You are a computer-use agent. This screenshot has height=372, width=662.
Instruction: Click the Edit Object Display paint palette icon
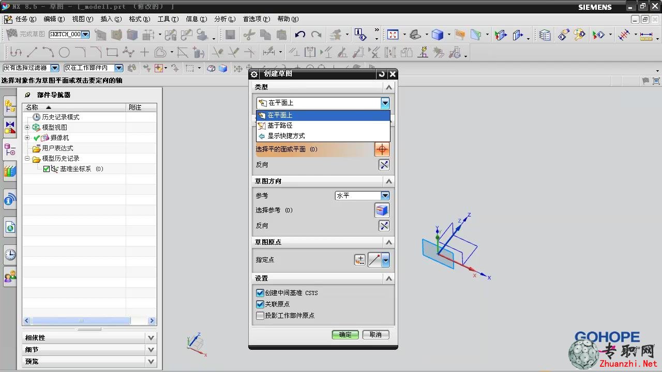coord(579,35)
